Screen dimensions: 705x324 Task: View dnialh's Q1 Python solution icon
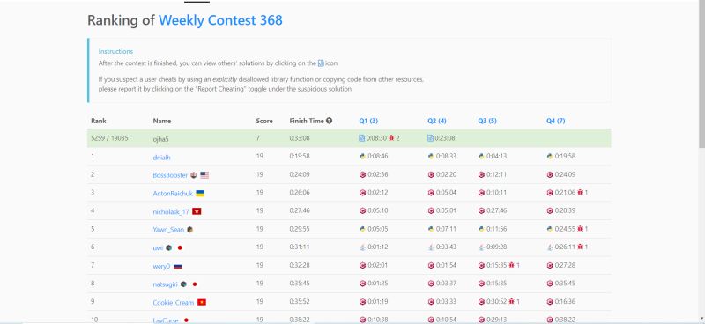pos(362,157)
